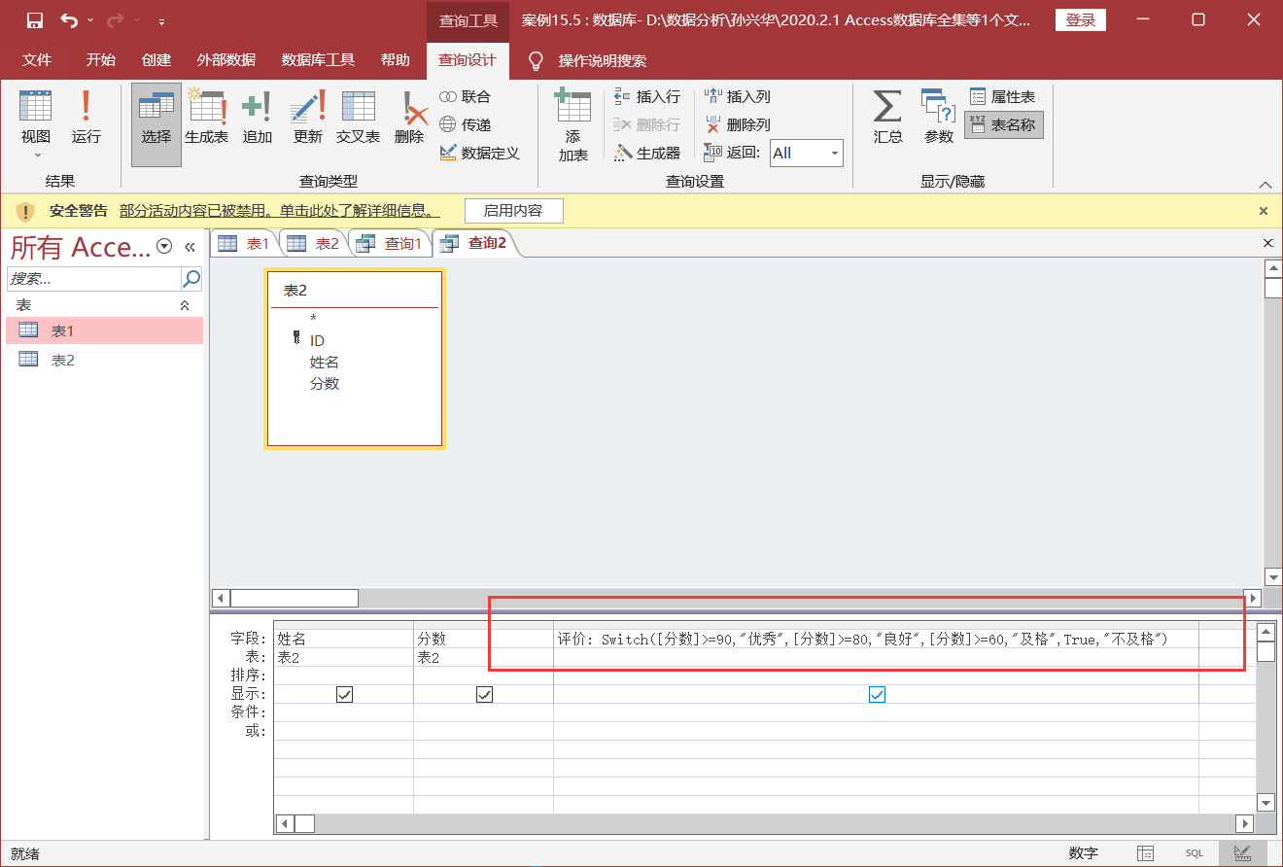Click the 数据定义 query option
The image size is (1283, 867).
pyautogui.click(x=479, y=154)
